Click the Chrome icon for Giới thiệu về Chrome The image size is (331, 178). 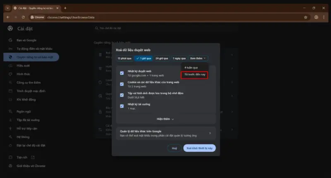tap(10, 166)
